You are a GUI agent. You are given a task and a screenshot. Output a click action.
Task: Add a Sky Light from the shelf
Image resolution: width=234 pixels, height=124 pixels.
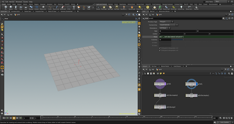[x=155, y=7]
